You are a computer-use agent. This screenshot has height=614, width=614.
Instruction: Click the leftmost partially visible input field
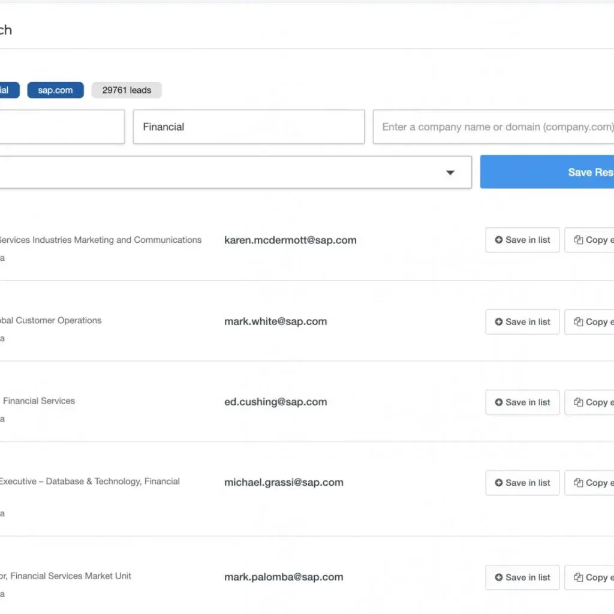(x=62, y=127)
